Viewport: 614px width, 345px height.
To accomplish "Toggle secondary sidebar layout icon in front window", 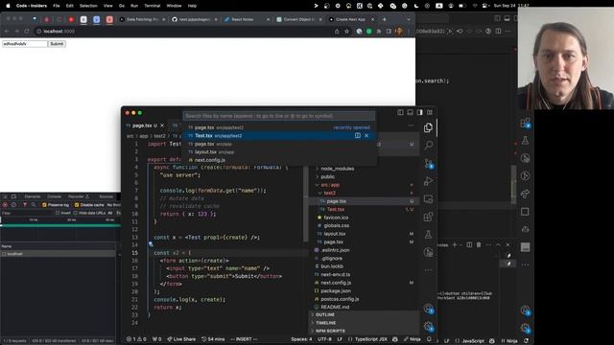I will coord(420,112).
